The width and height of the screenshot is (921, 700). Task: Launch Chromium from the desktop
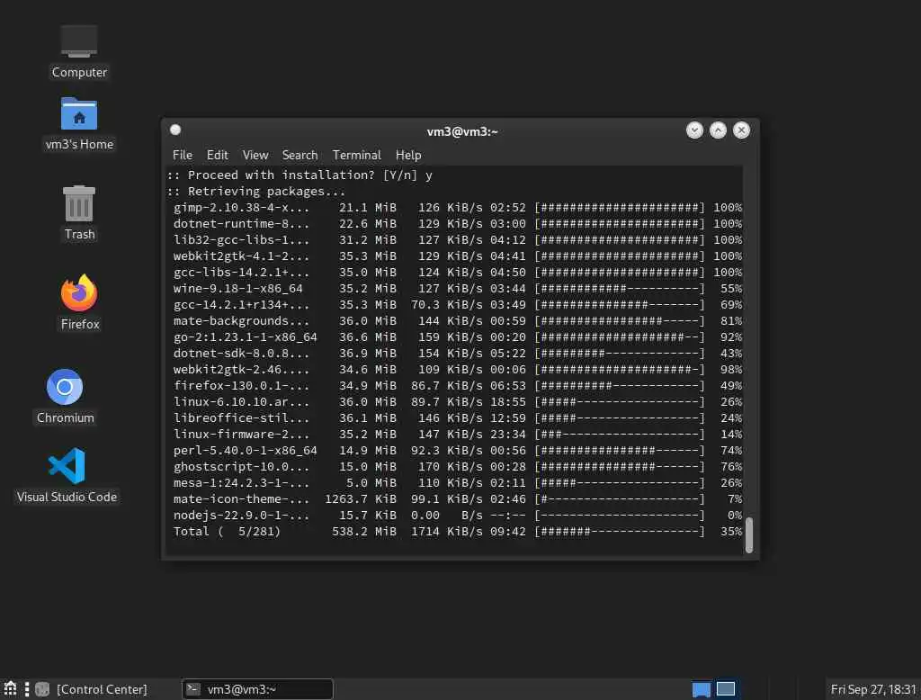[x=65, y=396]
